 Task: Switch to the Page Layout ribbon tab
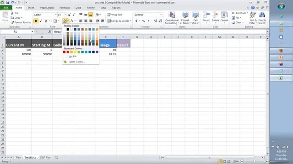(x=47, y=8)
